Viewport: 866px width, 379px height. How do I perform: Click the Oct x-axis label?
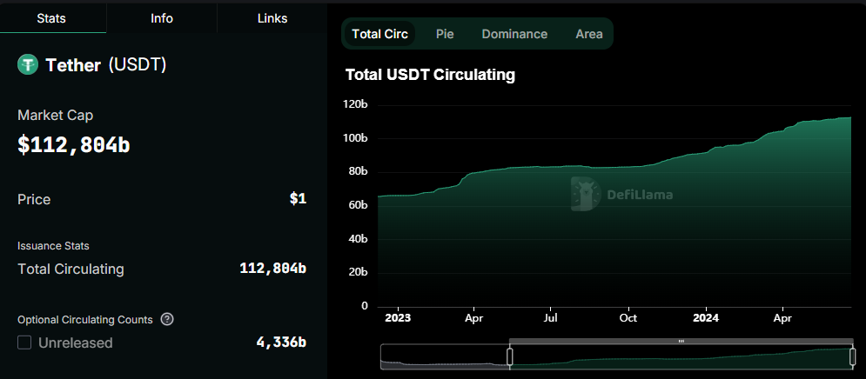tap(628, 318)
